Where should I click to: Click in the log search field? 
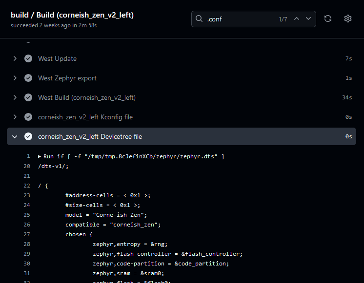239,19
